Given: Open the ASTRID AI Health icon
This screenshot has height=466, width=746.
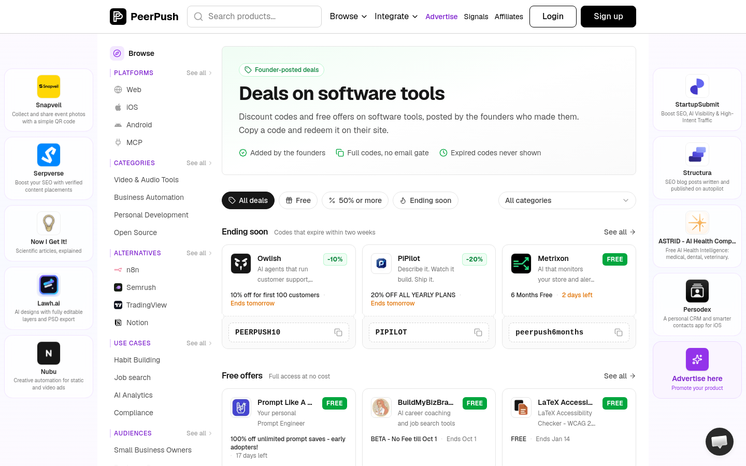Looking at the screenshot, I should 697,223.
